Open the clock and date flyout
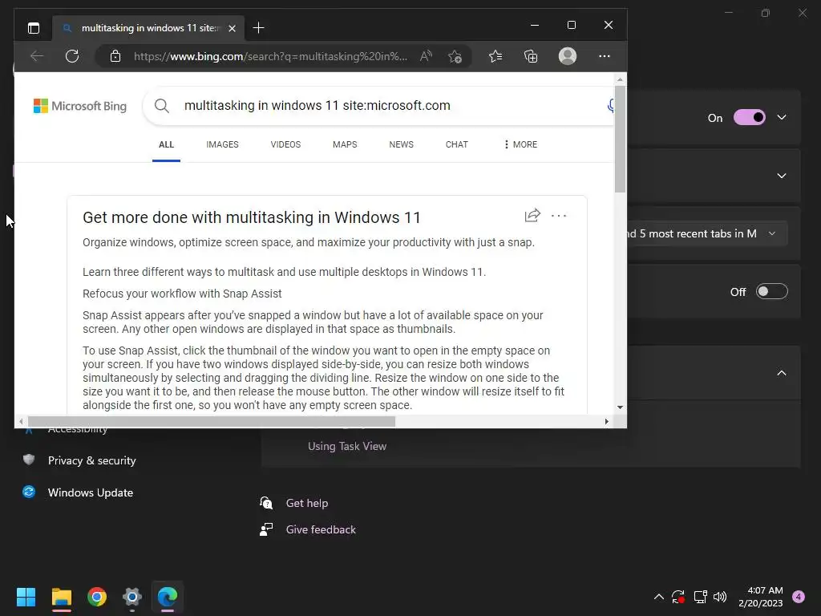 tap(761, 597)
